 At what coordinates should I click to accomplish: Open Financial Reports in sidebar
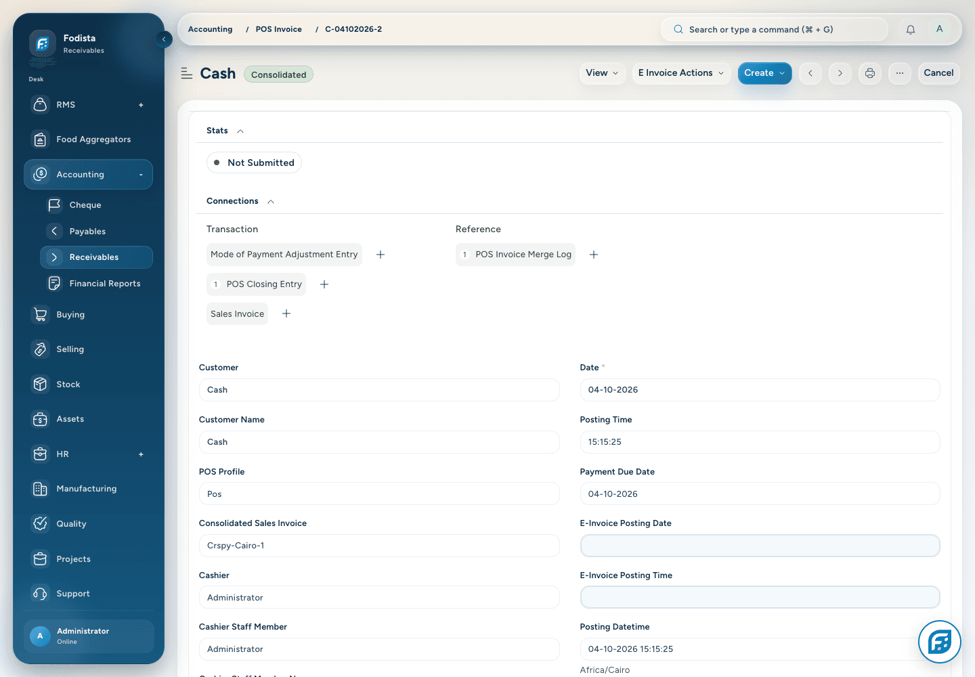pyautogui.click(x=96, y=284)
